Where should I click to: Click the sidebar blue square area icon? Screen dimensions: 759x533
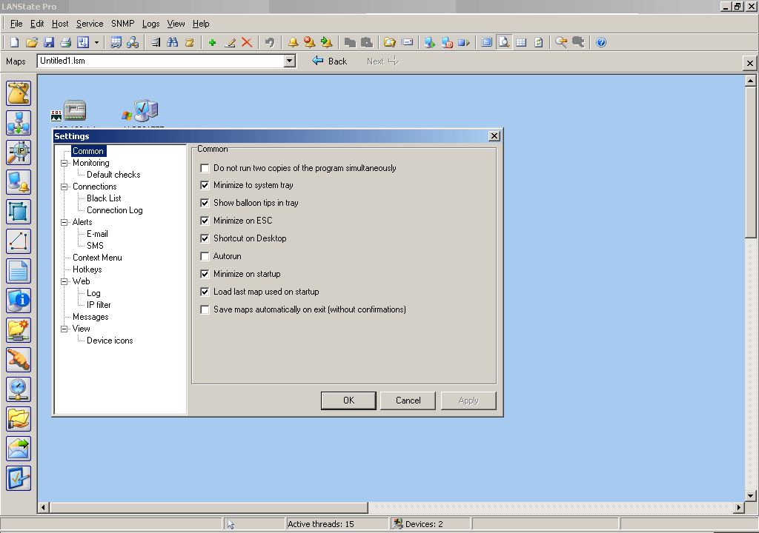pos(19,212)
